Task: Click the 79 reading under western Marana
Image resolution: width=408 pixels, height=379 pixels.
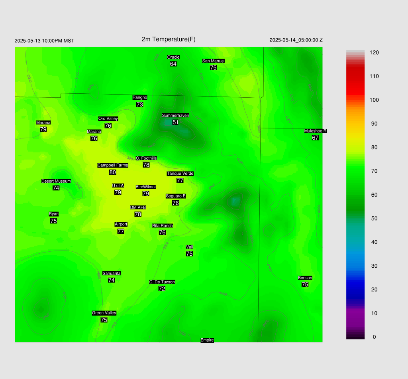Action: [x=43, y=129]
